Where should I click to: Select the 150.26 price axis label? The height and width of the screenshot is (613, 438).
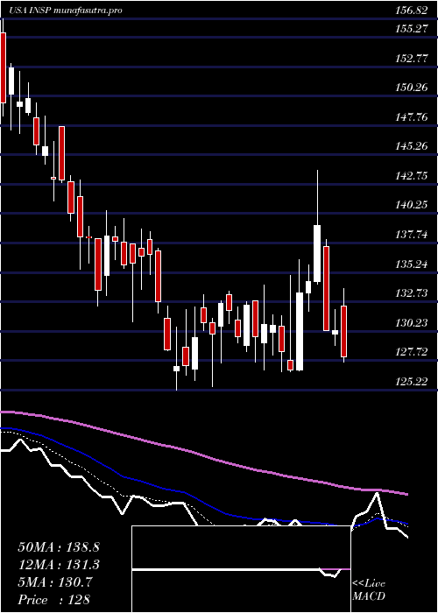pyautogui.click(x=411, y=88)
